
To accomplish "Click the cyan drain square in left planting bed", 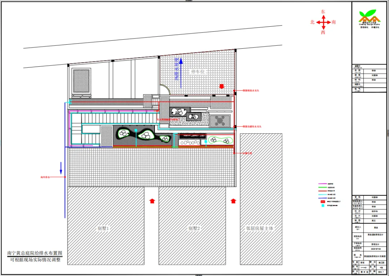I will point(136,130).
